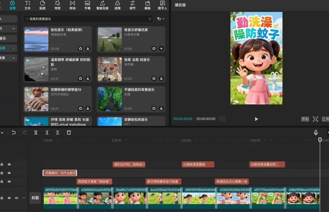Click the fullscreen preview icon in player
Viewport: 329px width, 212px height.
315,119
